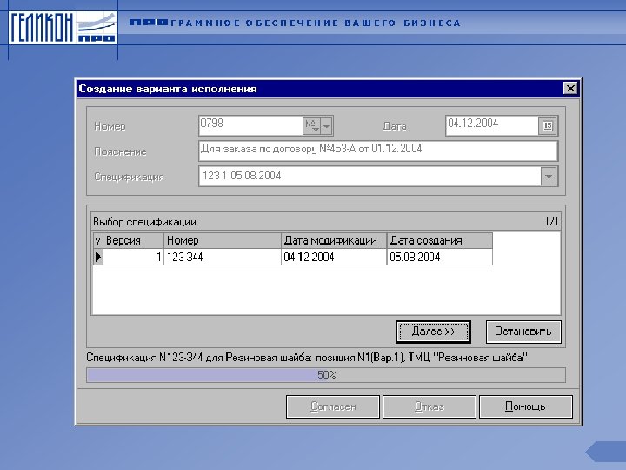
Task: Click the version cell with value 1
Action: tap(133, 257)
